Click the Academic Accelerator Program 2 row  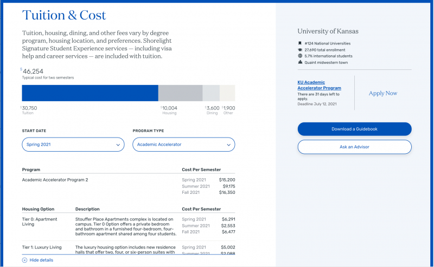pyautogui.click(x=55, y=179)
